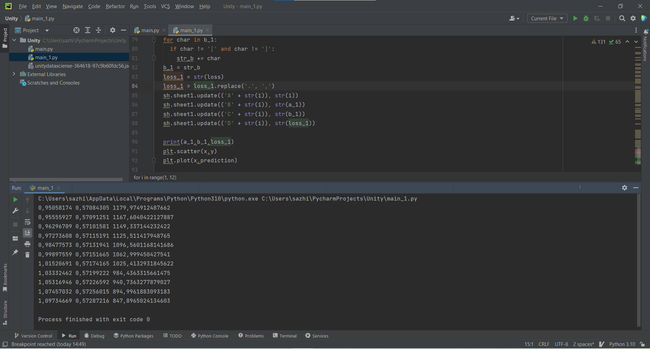
Task: Click Project panel horizontal scrollbar
Action: pyautogui.click(x=66, y=180)
